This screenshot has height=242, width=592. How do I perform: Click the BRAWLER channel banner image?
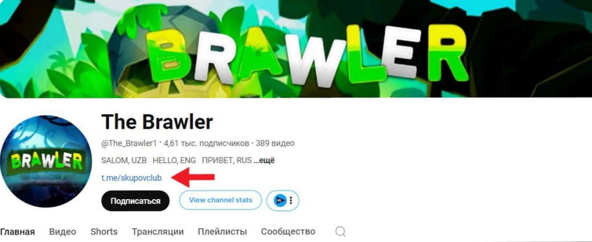(x=296, y=49)
